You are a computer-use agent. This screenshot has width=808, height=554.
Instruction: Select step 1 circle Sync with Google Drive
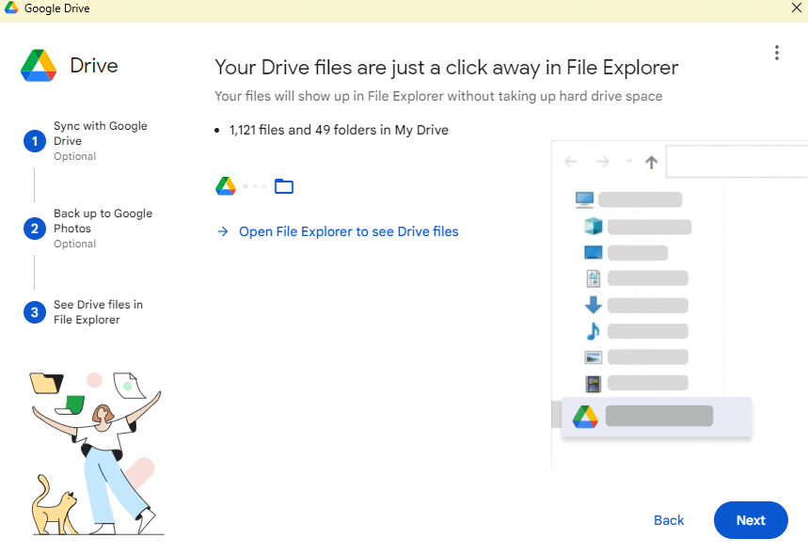pos(35,141)
